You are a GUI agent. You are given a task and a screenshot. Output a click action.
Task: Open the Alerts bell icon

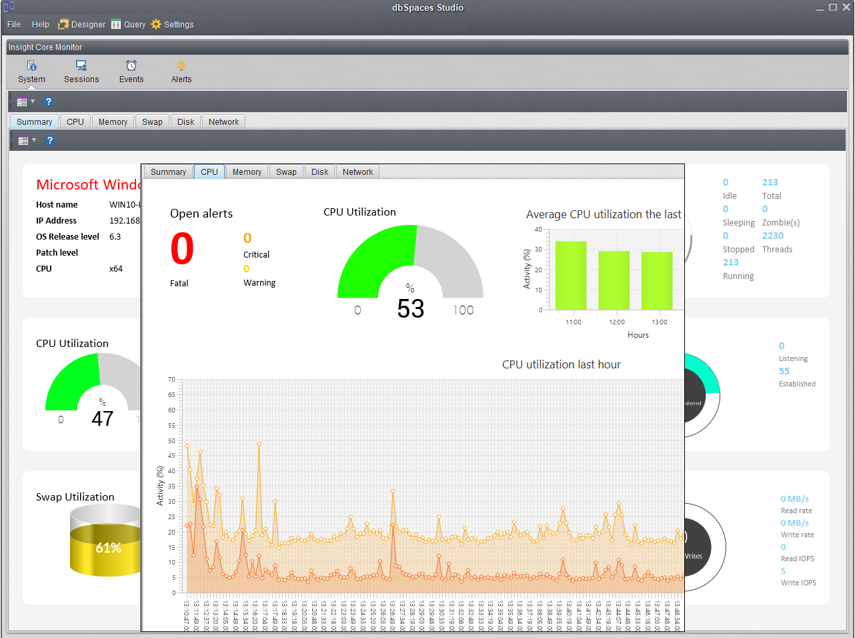(x=181, y=66)
